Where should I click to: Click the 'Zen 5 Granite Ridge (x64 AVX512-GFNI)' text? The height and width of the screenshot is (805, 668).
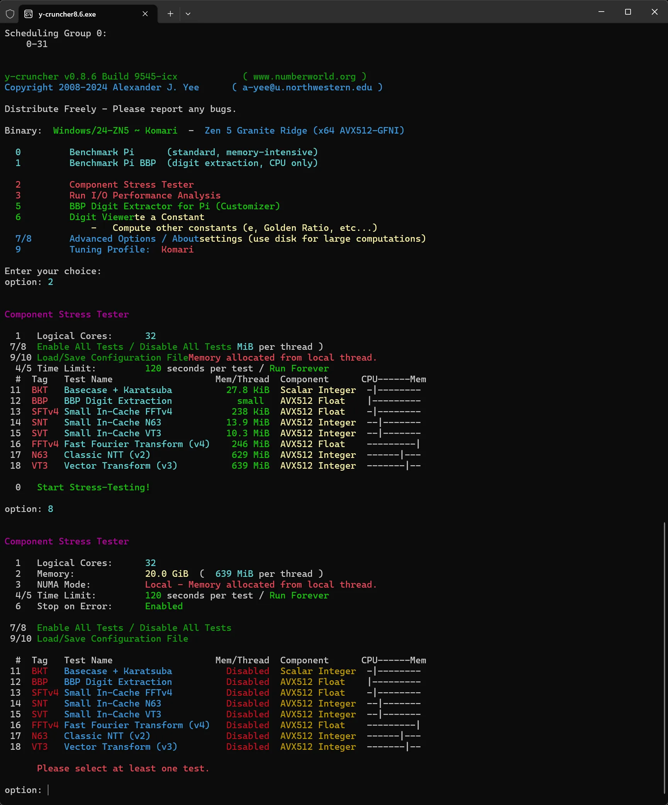point(305,130)
